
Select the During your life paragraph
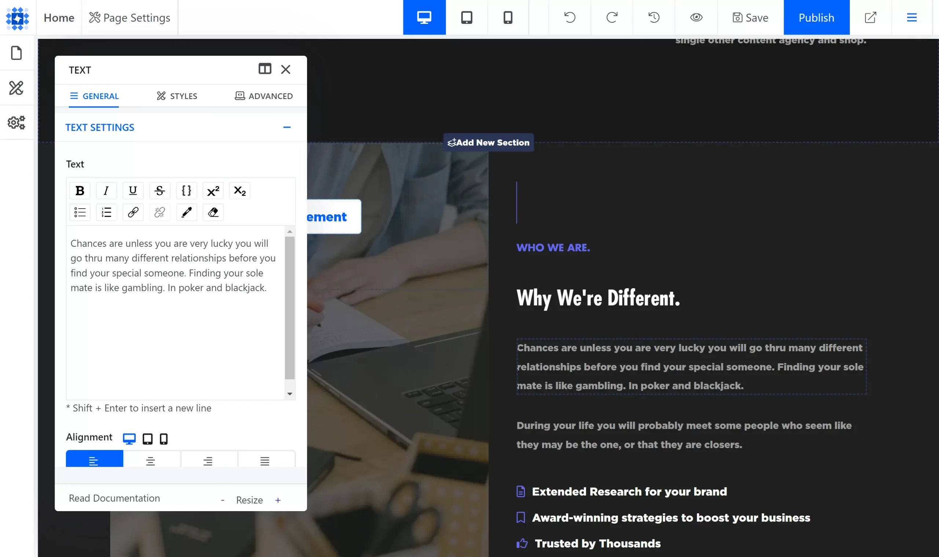coord(684,435)
